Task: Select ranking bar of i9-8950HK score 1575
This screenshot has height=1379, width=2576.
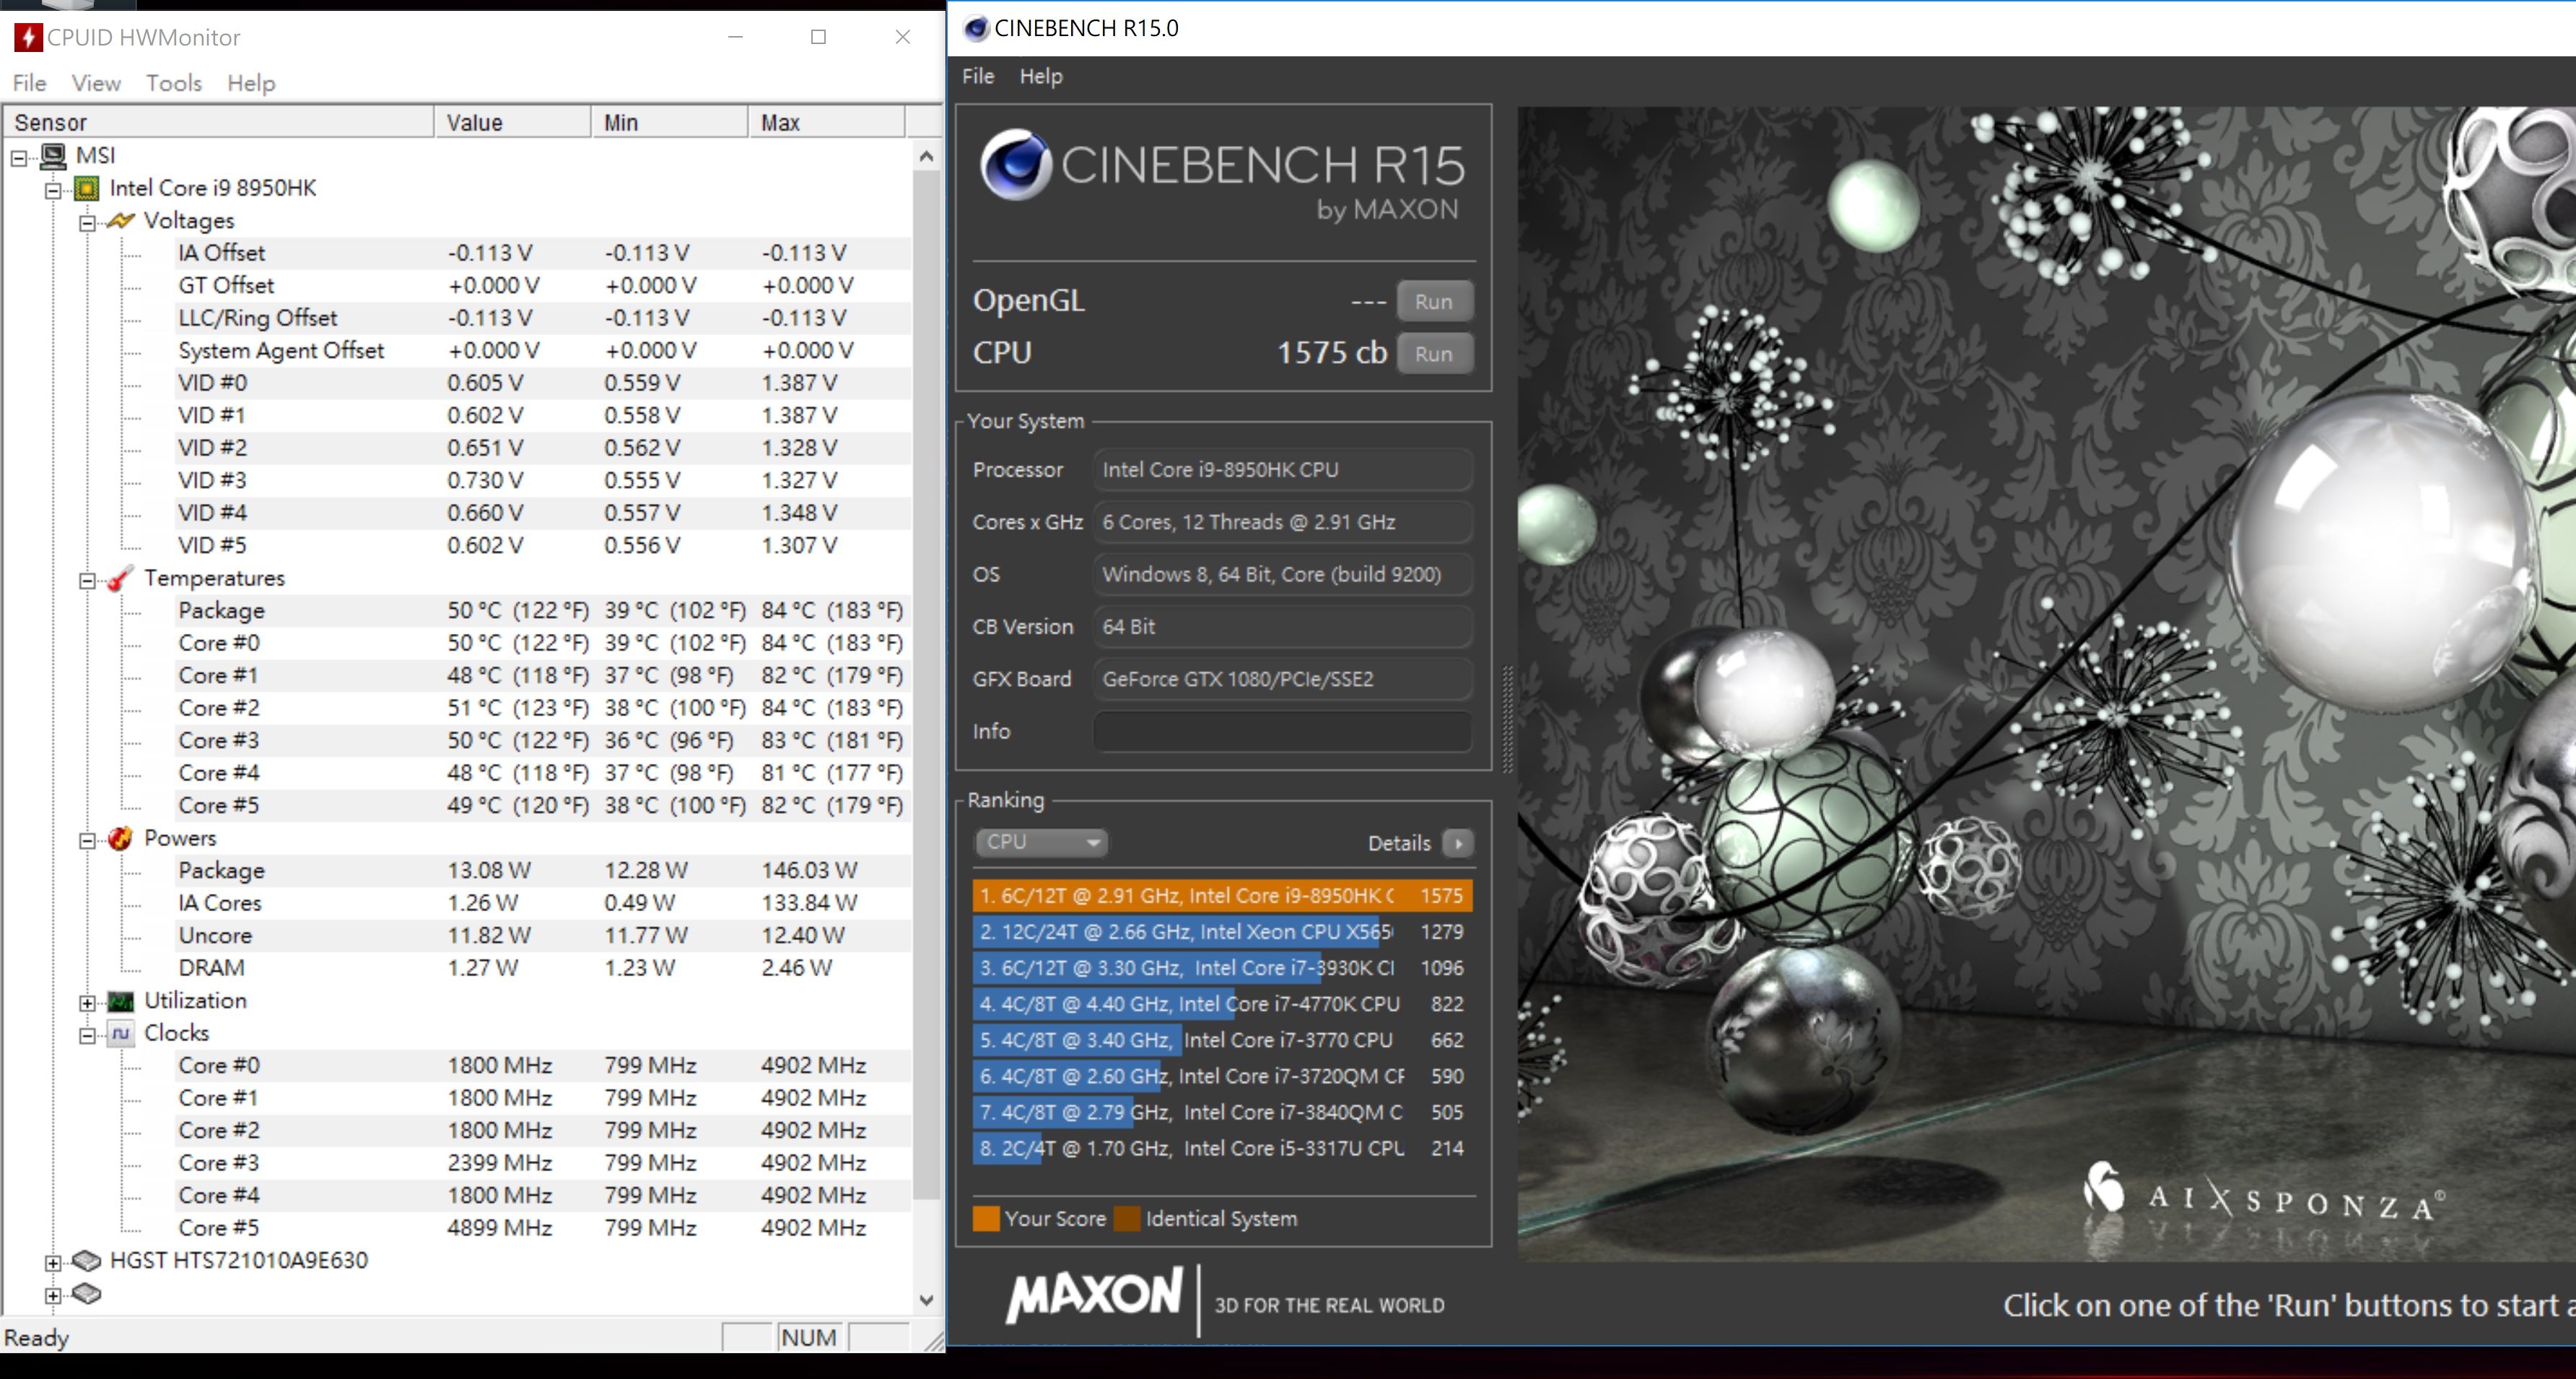Action: pyautogui.click(x=1222, y=895)
